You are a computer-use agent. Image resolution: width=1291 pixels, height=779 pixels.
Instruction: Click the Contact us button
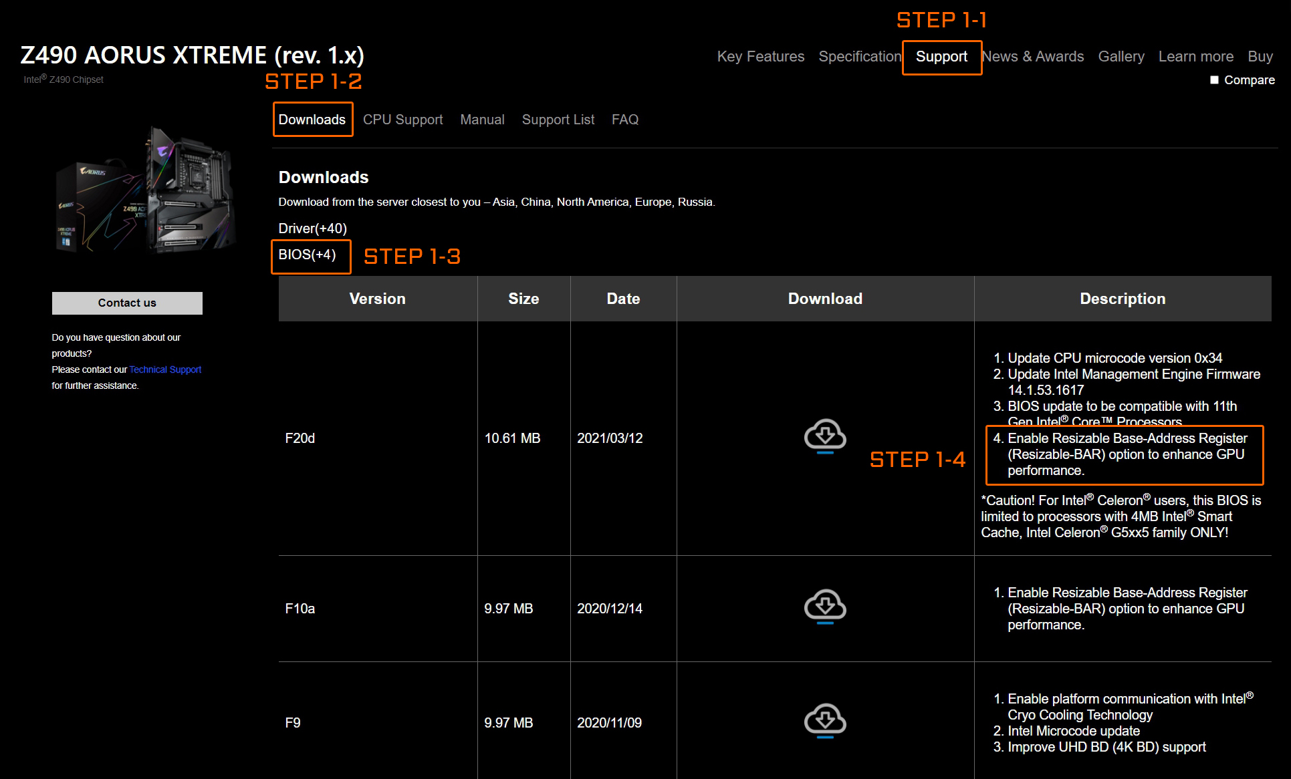point(127,303)
